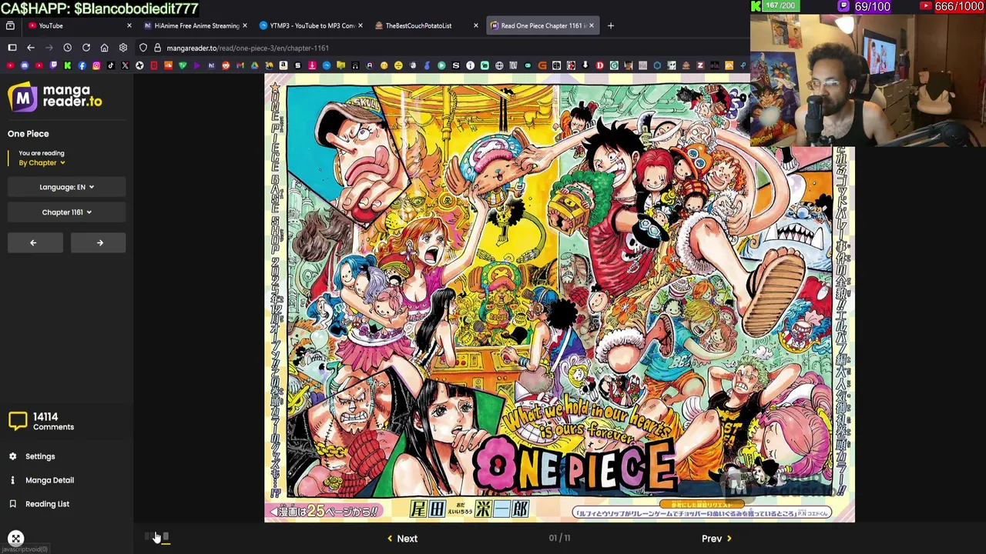Open the X (Twitter) bookmark icon
Image resolution: width=986 pixels, height=554 pixels.
(125, 65)
